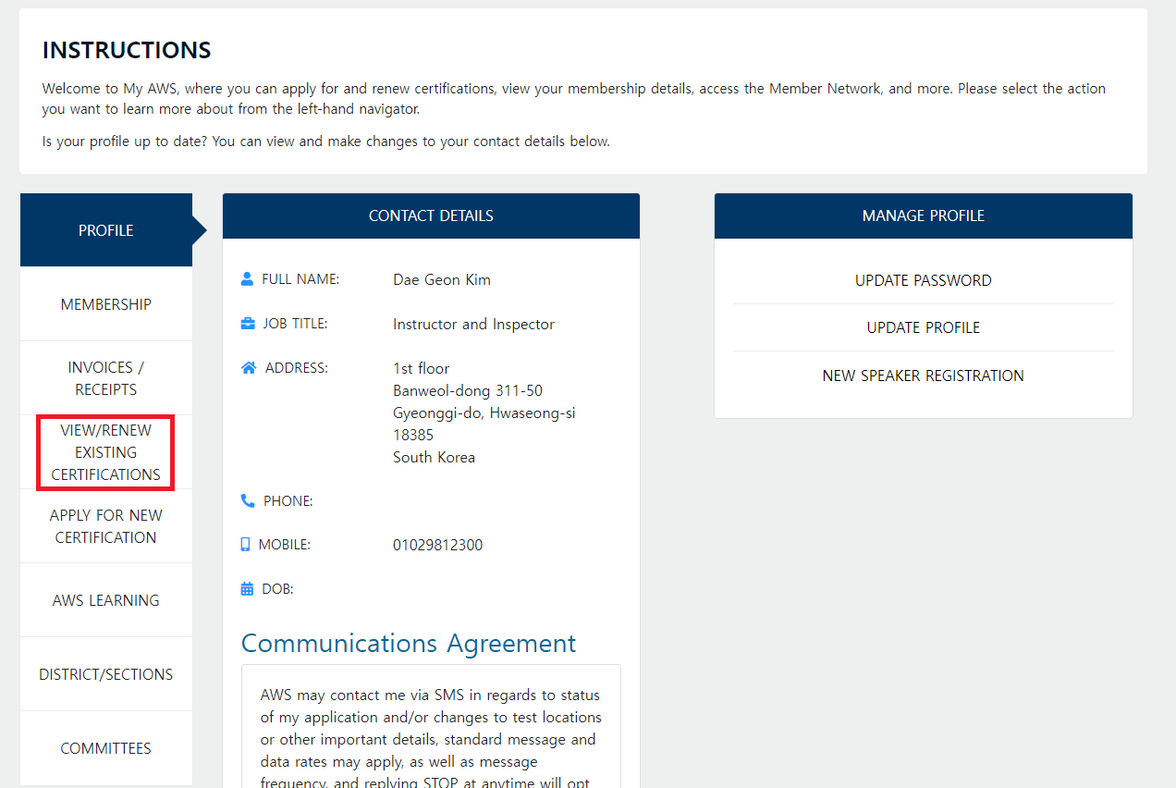This screenshot has width=1176, height=788.
Task: Click the 'Welcome to My AWS' paragraph
Action: coord(574,99)
